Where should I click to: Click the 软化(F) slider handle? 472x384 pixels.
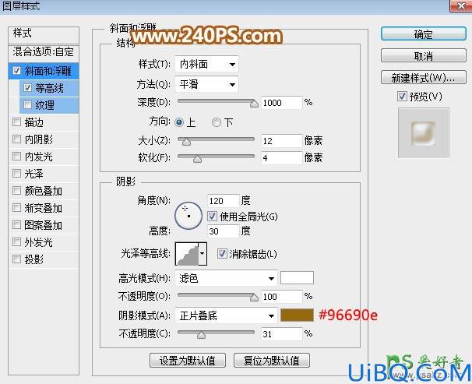tap(198, 159)
